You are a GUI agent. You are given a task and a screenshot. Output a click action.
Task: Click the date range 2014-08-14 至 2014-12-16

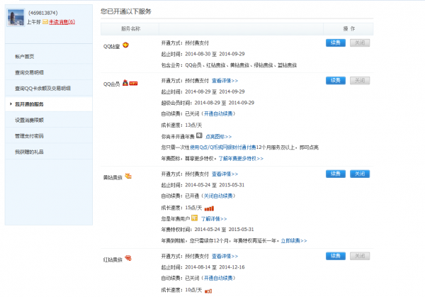215,267
